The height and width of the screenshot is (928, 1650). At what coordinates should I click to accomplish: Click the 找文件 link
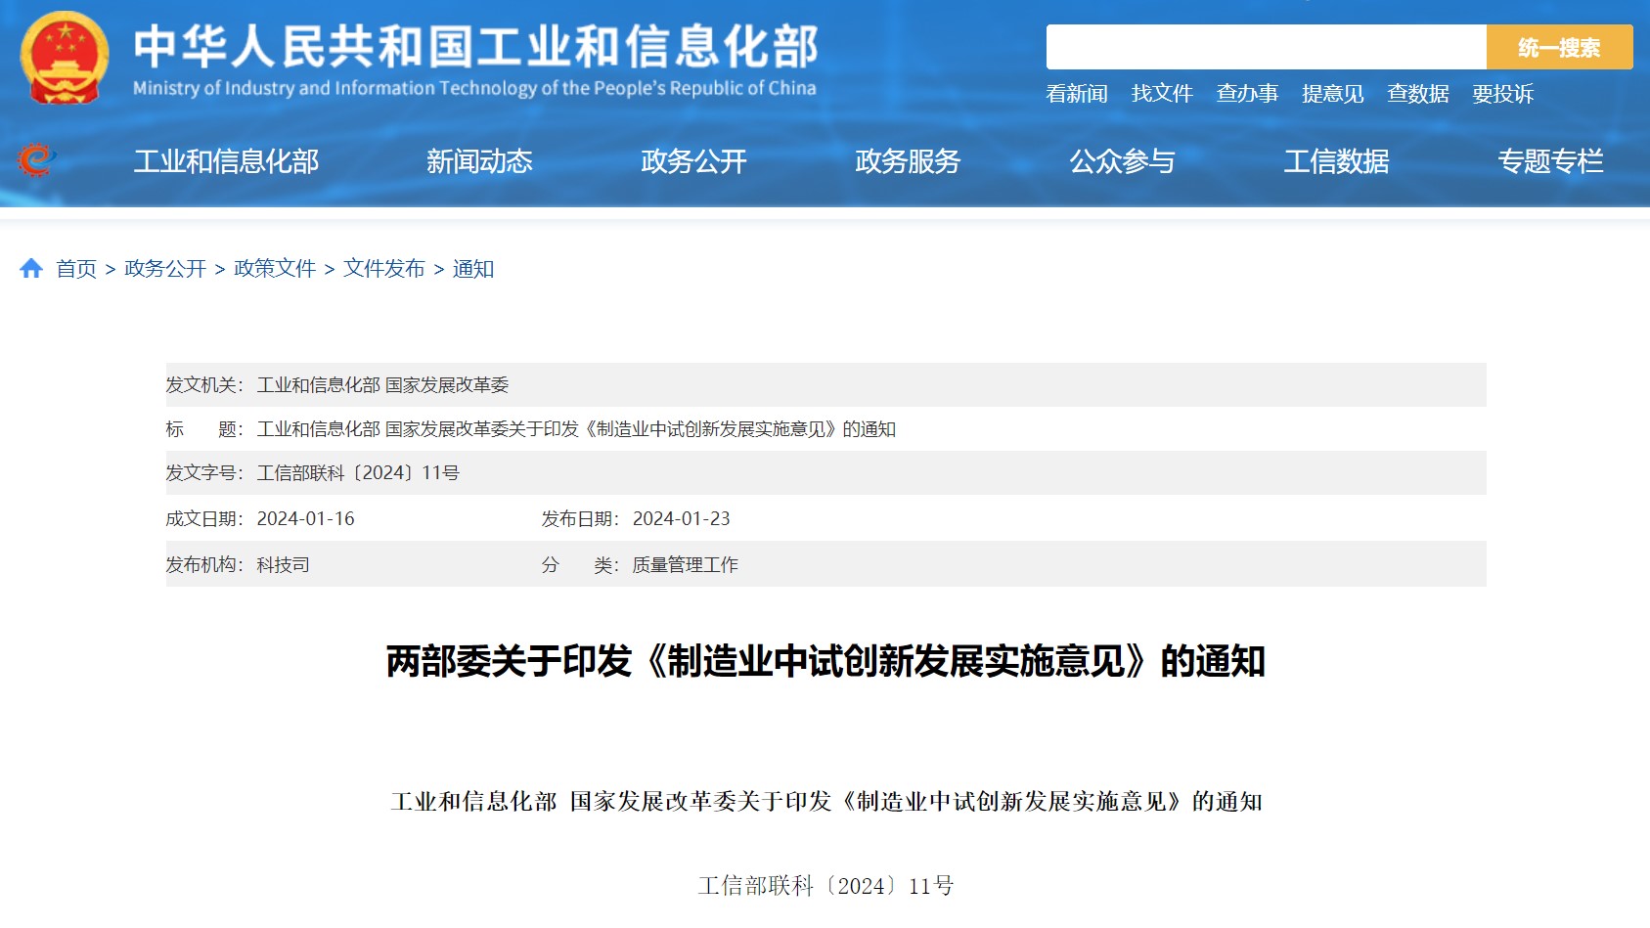[1163, 93]
